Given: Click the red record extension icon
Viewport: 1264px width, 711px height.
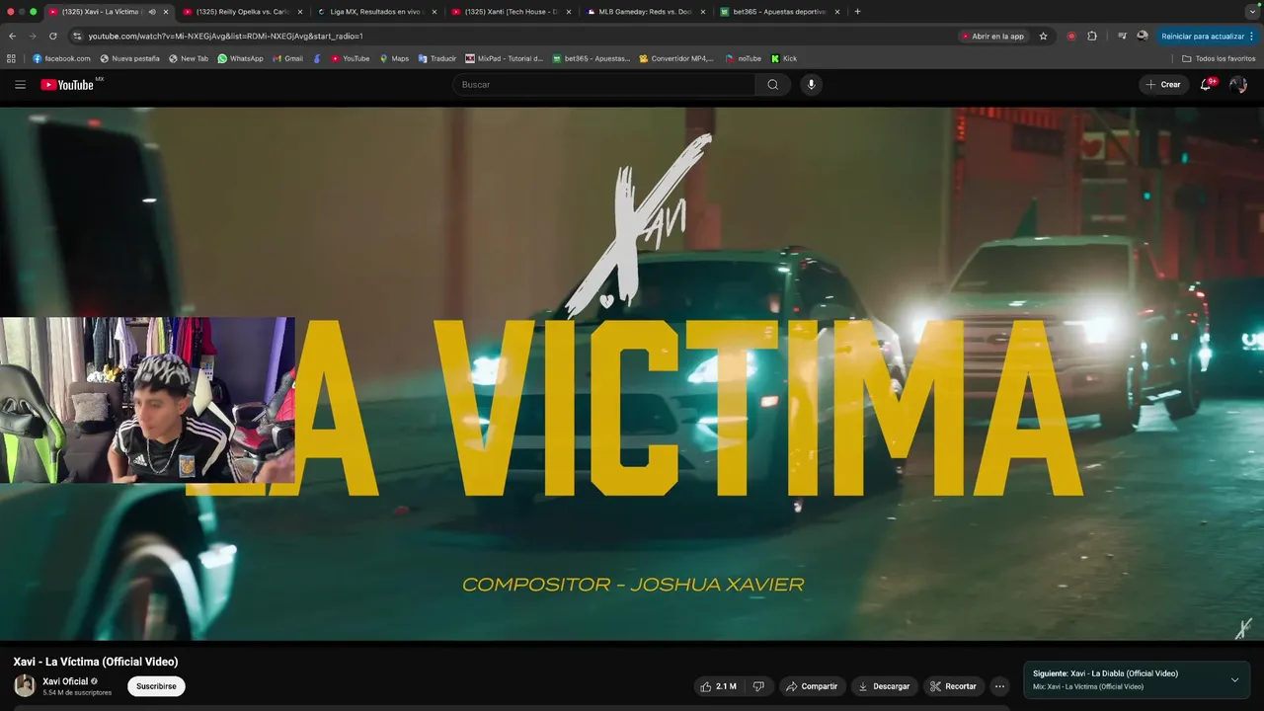Looking at the screenshot, I should click(x=1071, y=37).
